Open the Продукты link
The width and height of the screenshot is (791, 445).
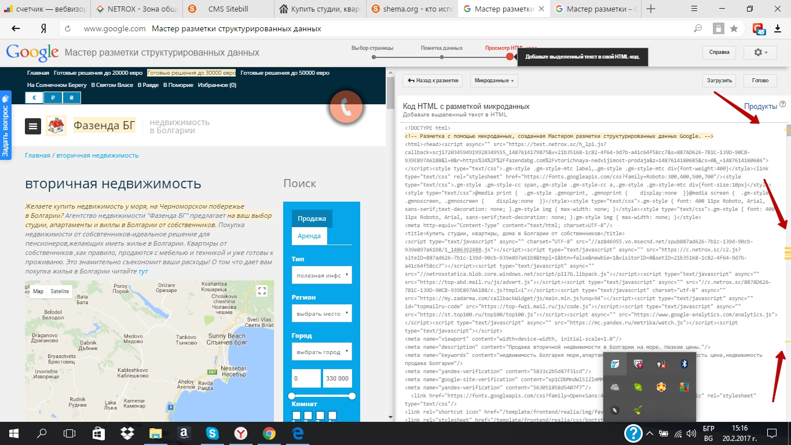[760, 107]
